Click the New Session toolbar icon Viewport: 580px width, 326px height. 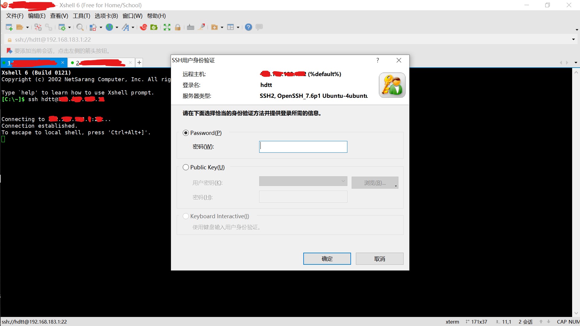click(x=9, y=27)
